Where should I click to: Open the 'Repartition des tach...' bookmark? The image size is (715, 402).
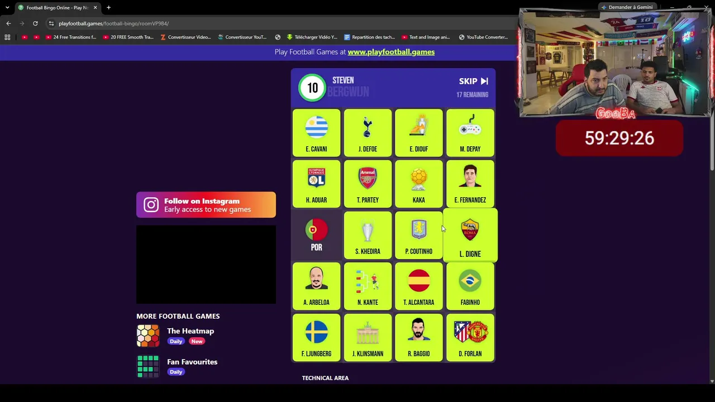(369, 37)
